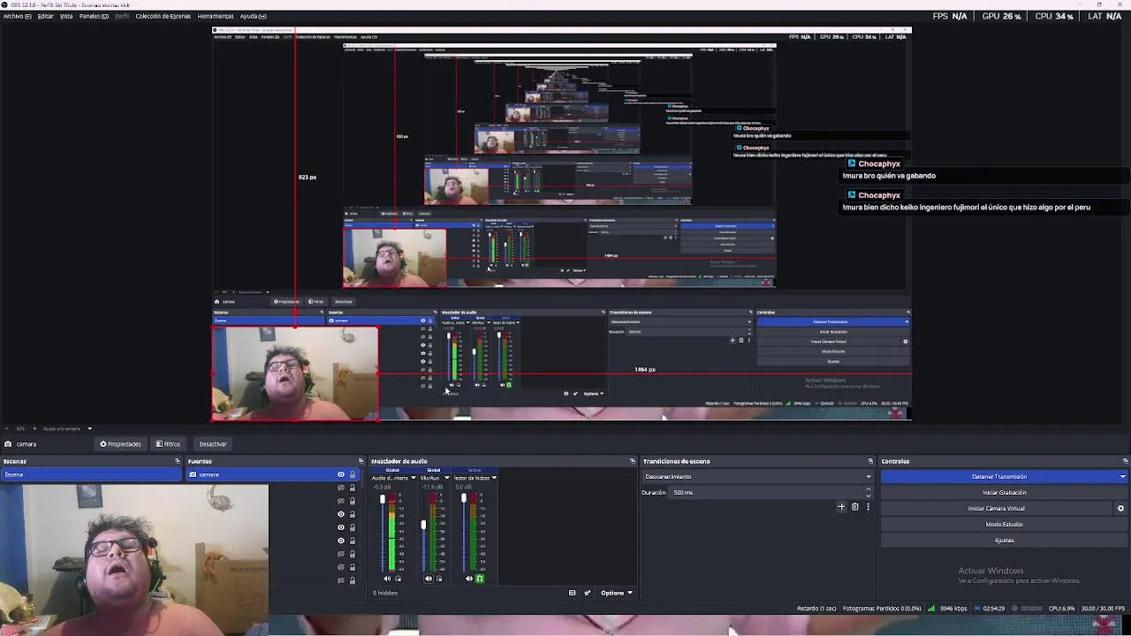Toggle visibility eye of the camara source

tap(341, 474)
